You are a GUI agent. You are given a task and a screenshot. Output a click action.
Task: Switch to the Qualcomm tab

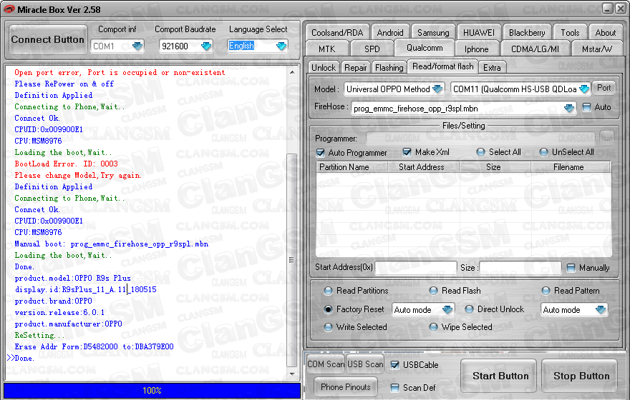tap(425, 48)
